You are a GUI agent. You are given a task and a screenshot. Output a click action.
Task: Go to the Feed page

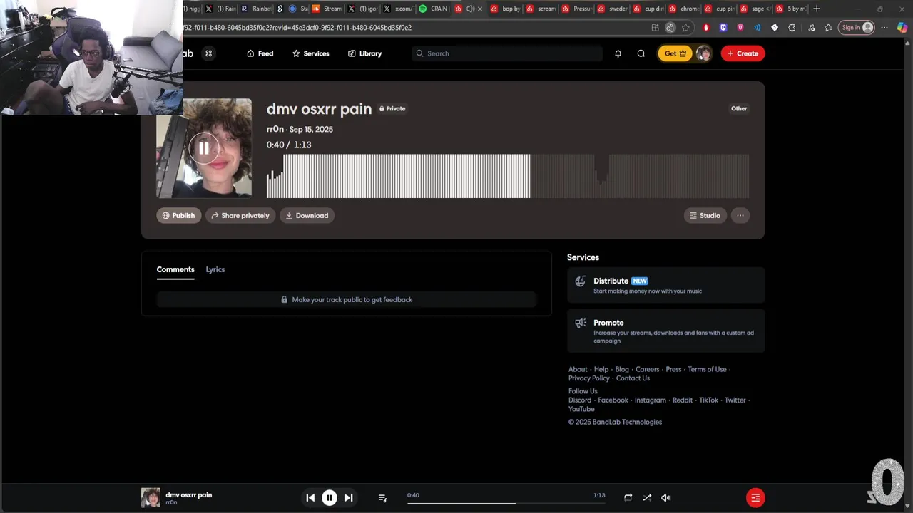pos(260,53)
